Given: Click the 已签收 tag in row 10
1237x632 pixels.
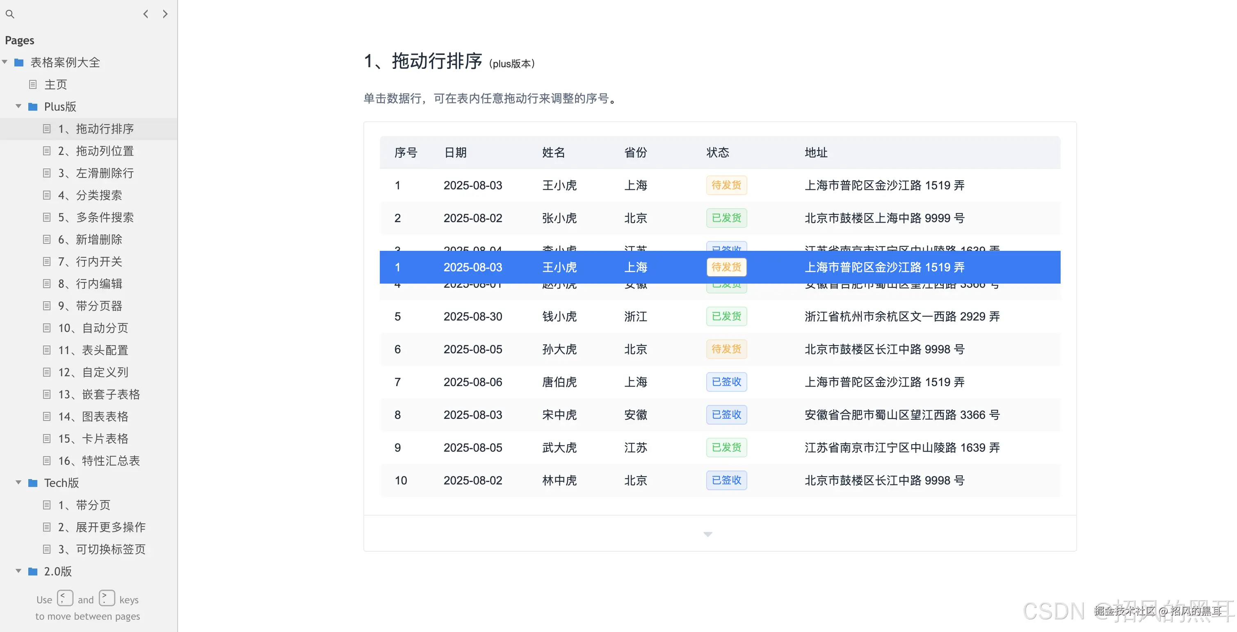Looking at the screenshot, I should pyautogui.click(x=726, y=480).
